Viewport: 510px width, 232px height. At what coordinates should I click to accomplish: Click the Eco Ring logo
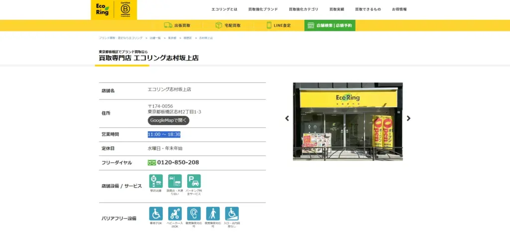click(102, 9)
